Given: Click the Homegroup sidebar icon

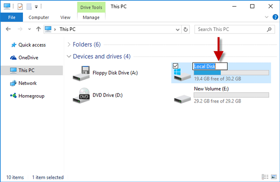Looking at the screenshot, I should tap(13, 96).
